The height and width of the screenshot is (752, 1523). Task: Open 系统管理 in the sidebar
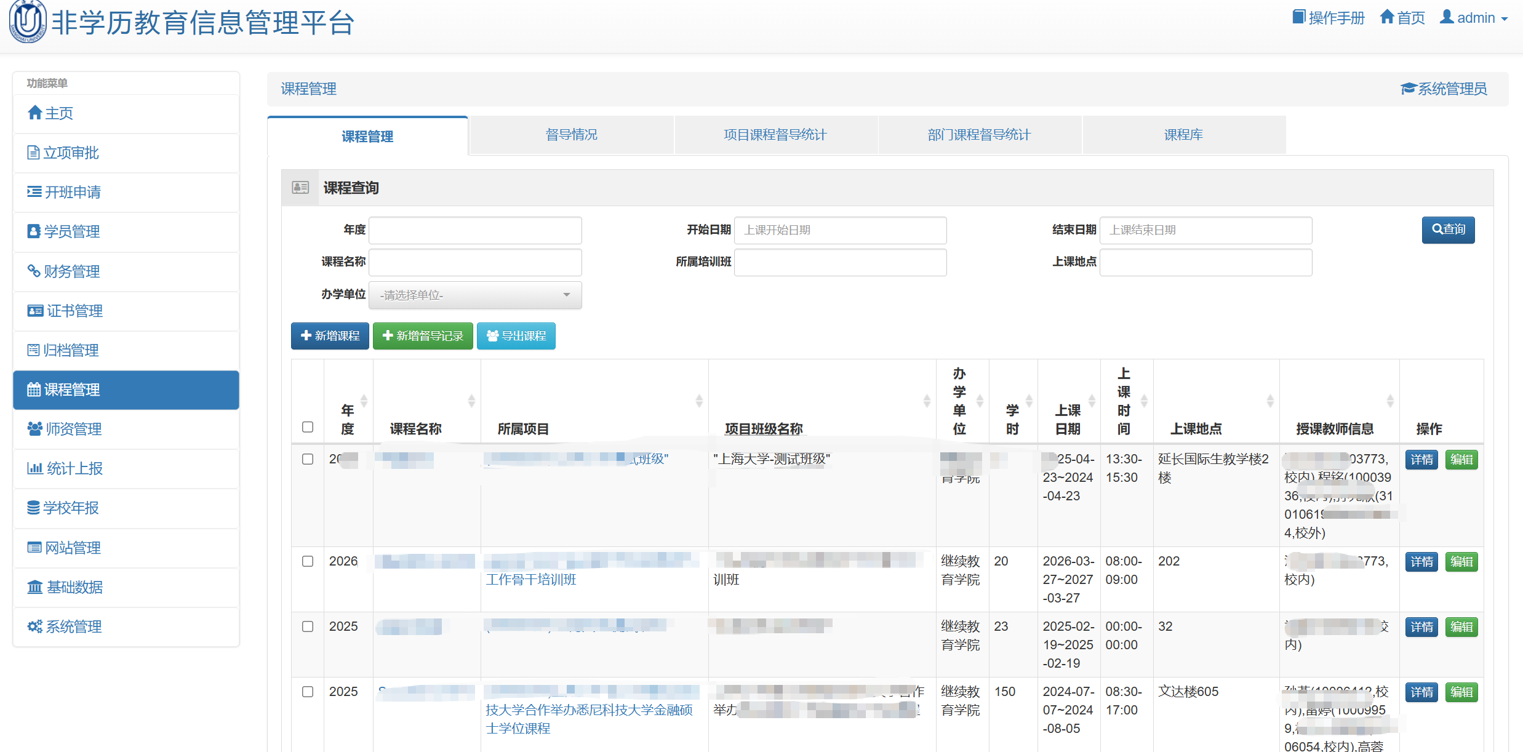126,626
